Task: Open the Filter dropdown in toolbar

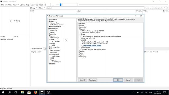Action: click(x=42, y=8)
